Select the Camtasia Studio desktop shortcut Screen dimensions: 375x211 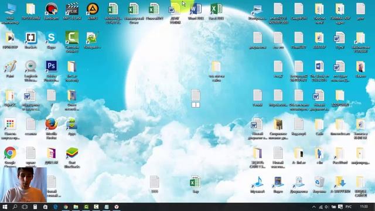click(72, 42)
